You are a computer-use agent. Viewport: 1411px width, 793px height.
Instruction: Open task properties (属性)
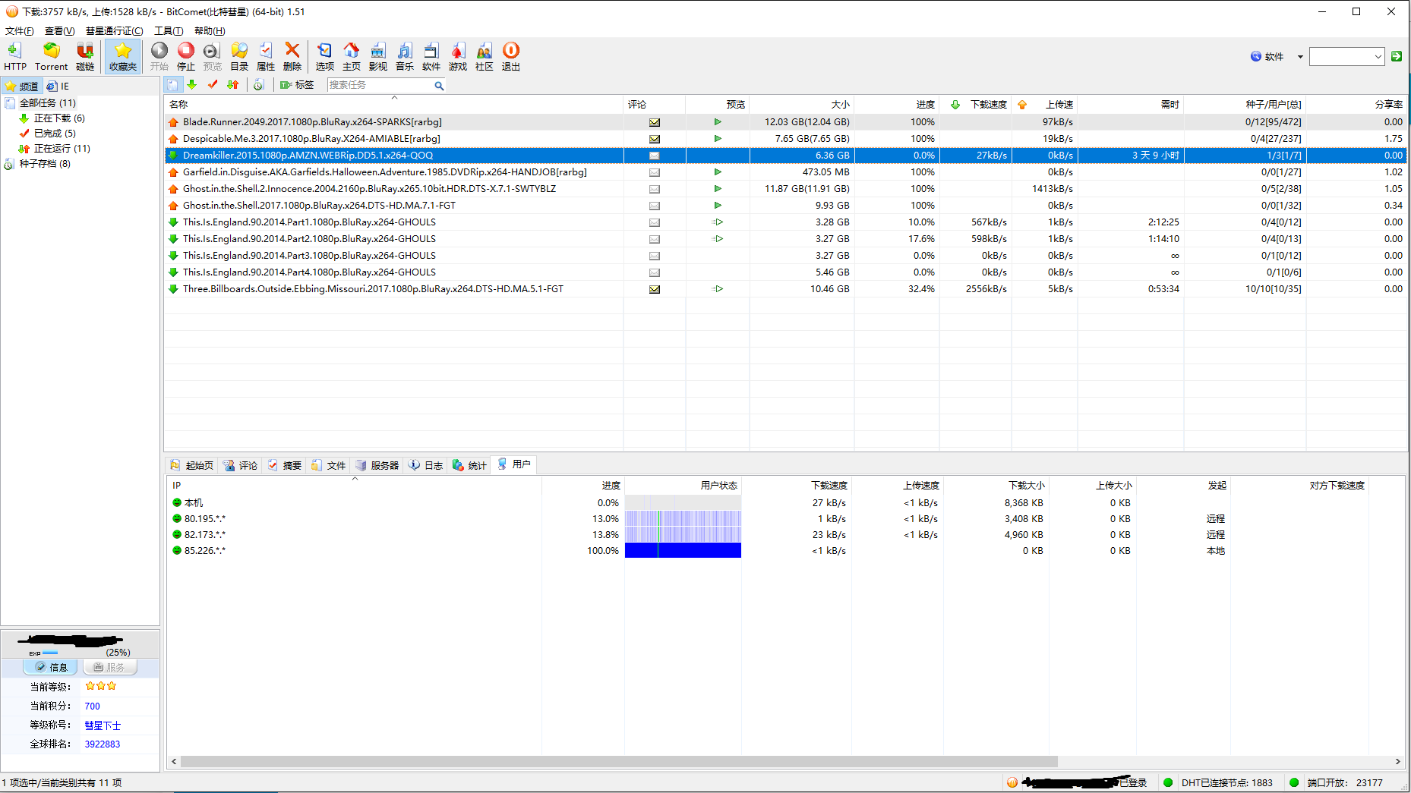(266, 56)
